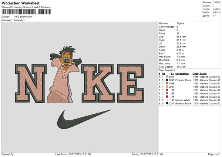The height and width of the screenshot is (157, 222).
Task: Click the red swatch beside stitch count 64
Action: [x=167, y=97]
